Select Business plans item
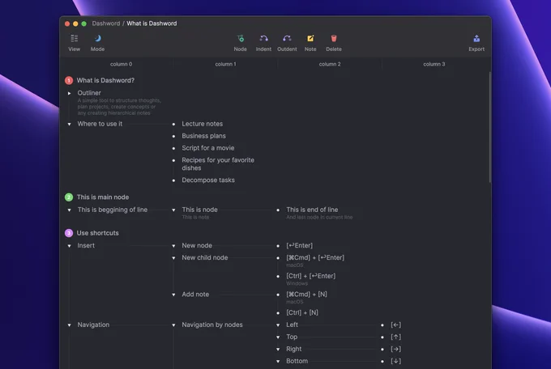 (204, 136)
